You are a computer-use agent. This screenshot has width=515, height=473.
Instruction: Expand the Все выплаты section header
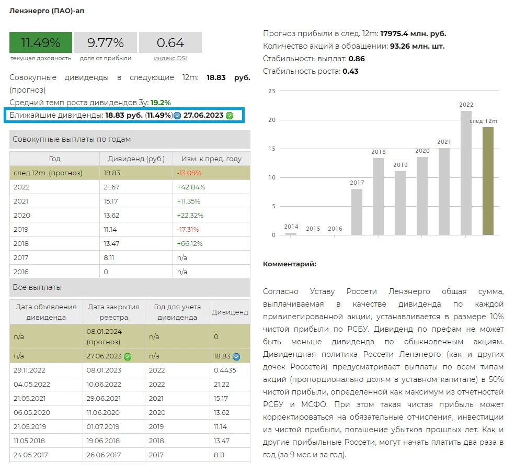tap(130, 287)
